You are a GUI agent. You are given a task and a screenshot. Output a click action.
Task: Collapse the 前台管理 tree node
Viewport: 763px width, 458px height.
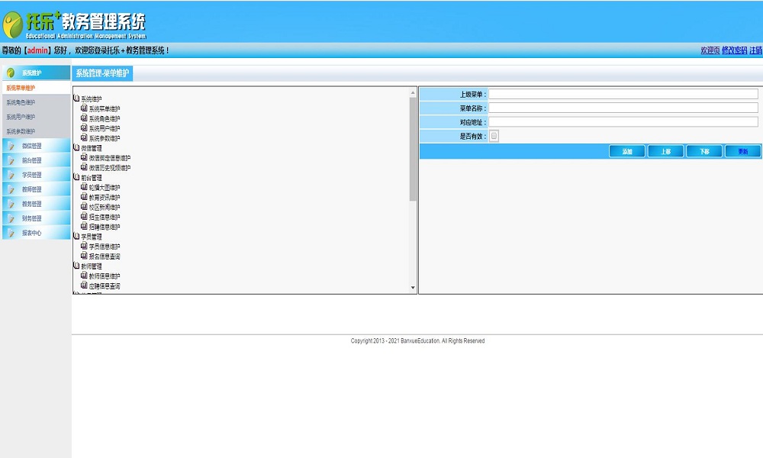pos(76,177)
